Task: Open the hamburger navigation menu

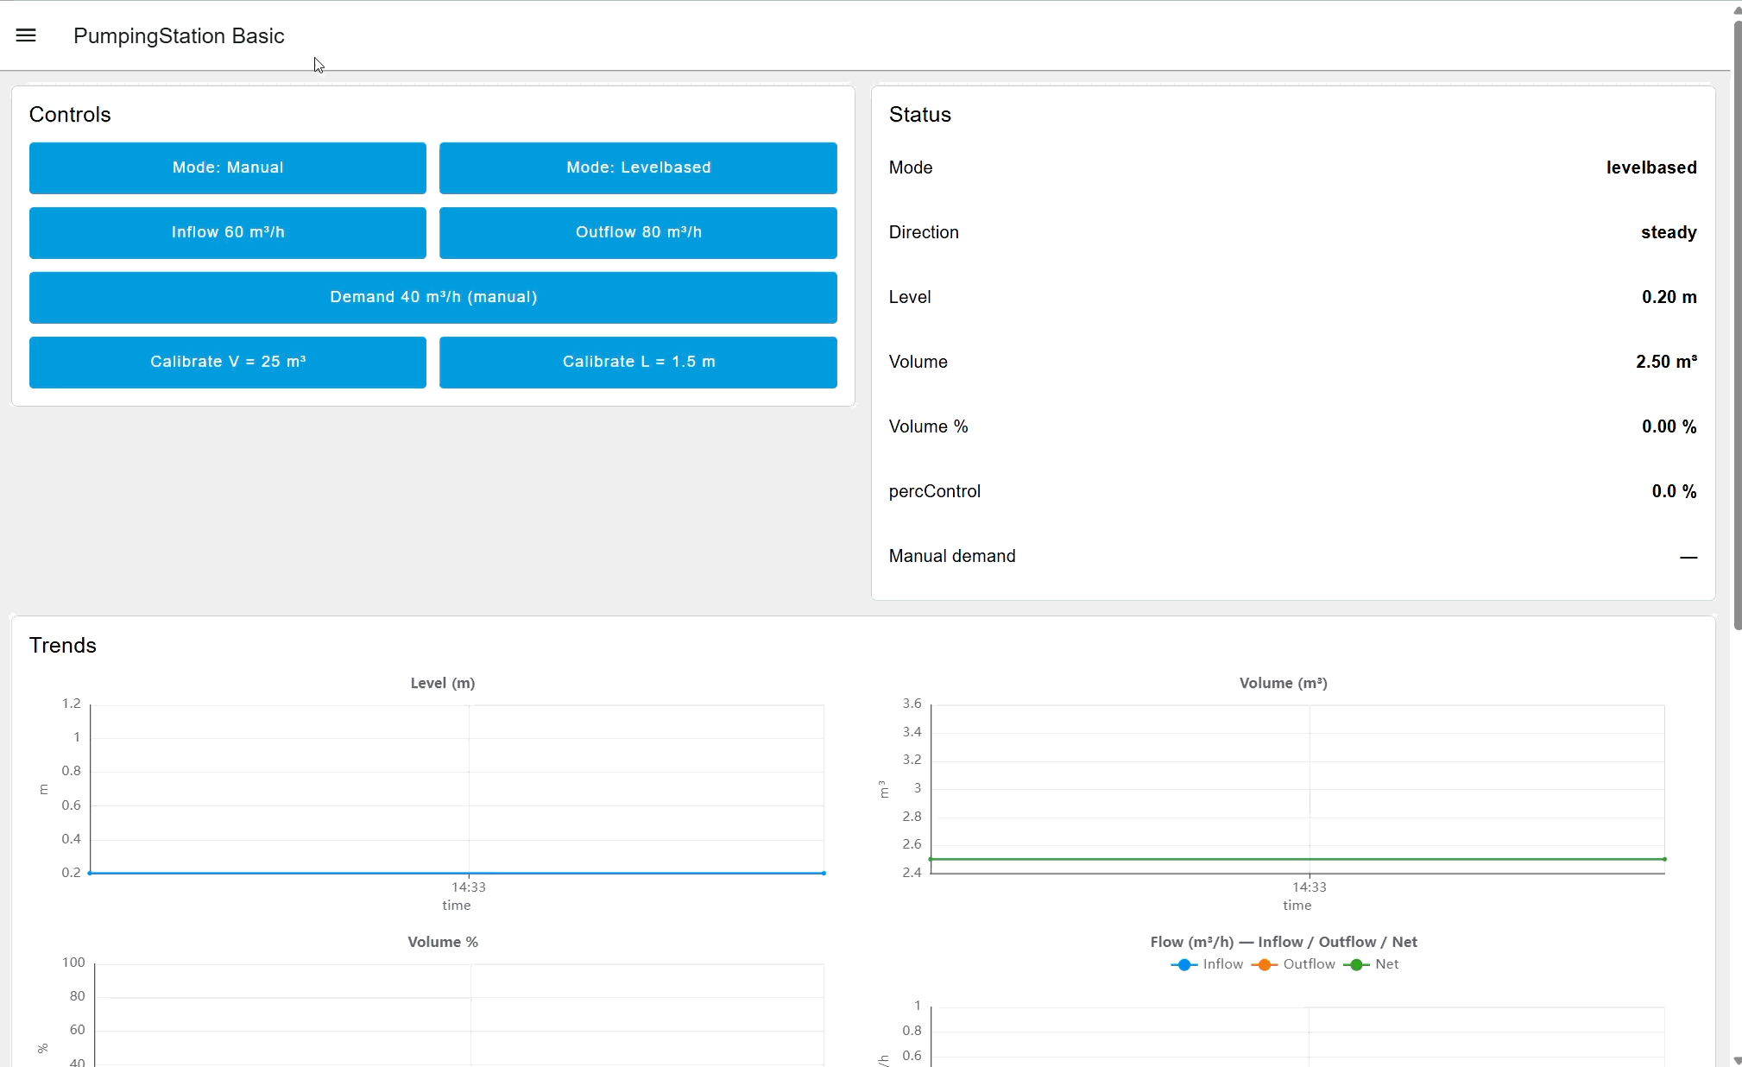Action: pos(26,35)
